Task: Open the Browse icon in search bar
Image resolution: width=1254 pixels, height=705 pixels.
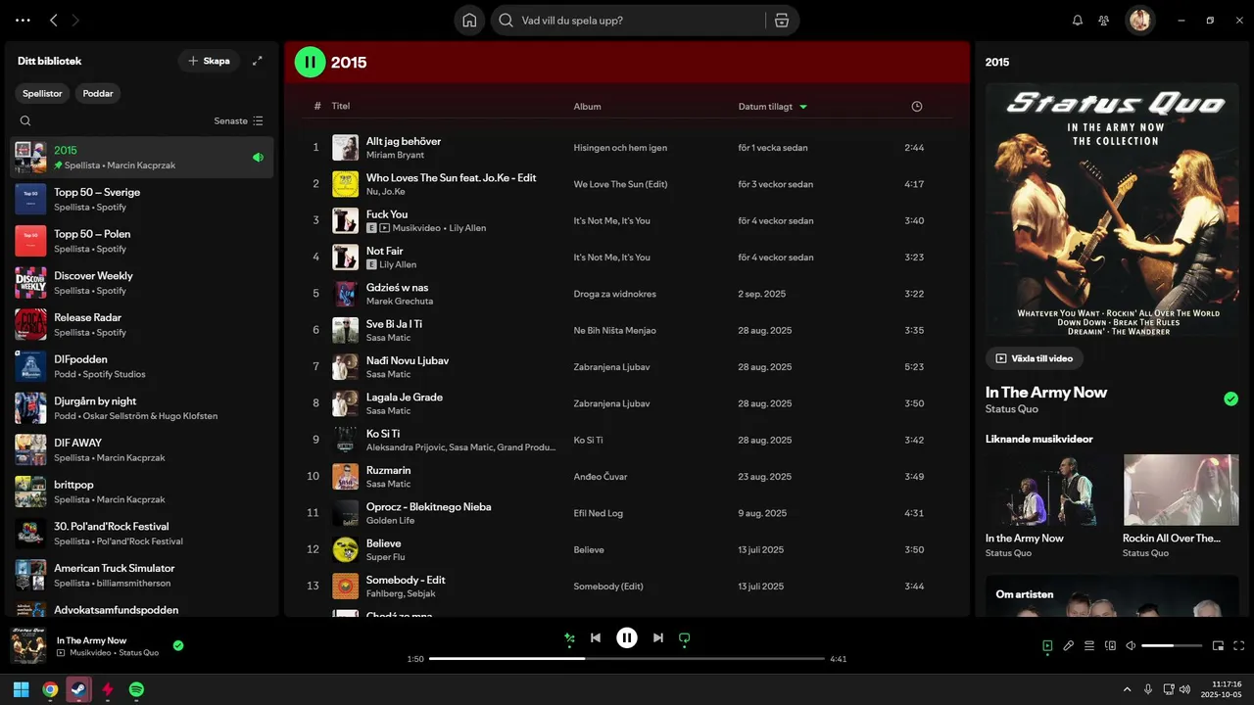Action: click(x=781, y=21)
